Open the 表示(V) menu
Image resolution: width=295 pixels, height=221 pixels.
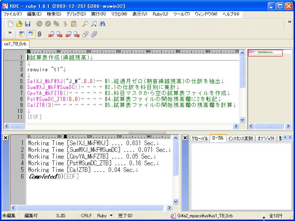click(x=140, y=14)
